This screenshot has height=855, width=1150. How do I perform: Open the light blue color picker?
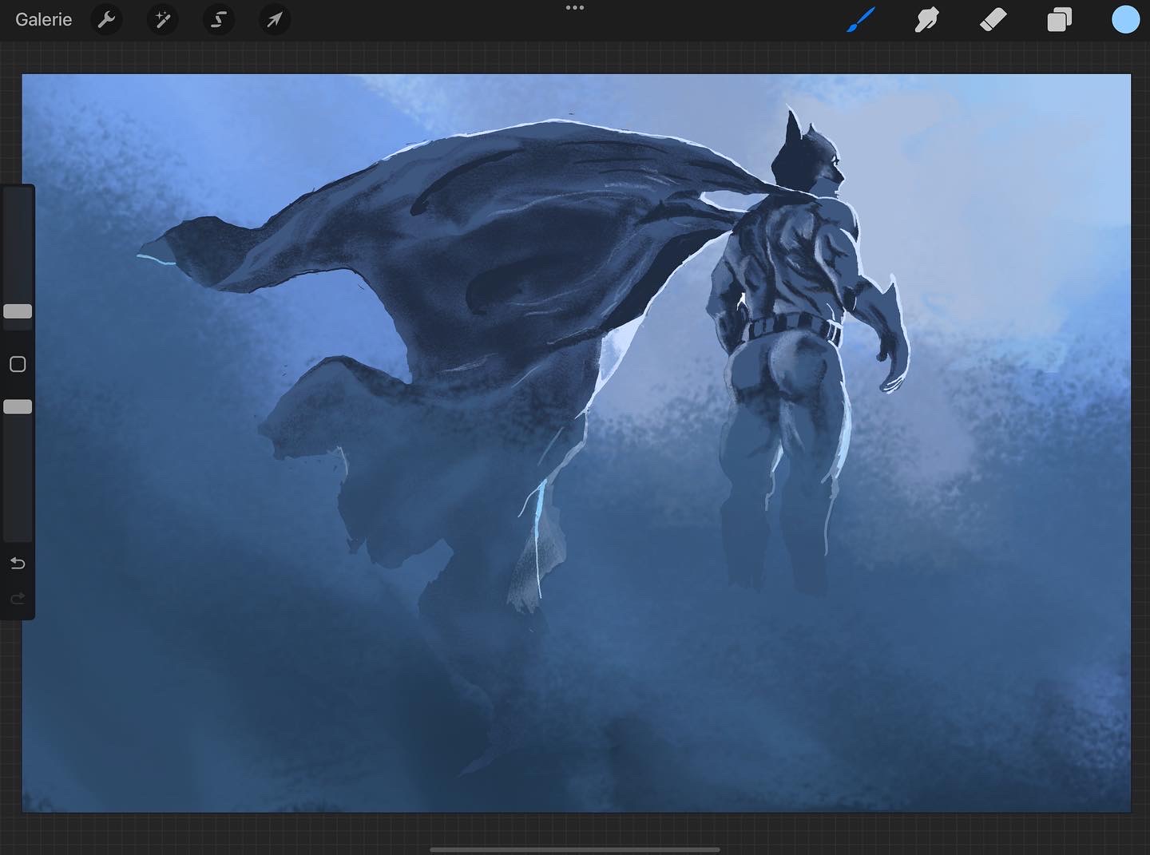[1125, 20]
